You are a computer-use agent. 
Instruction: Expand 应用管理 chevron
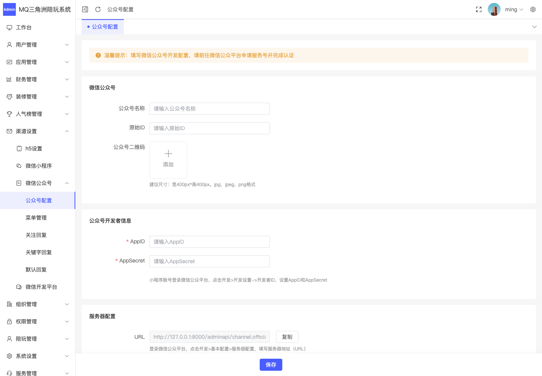coord(67,62)
